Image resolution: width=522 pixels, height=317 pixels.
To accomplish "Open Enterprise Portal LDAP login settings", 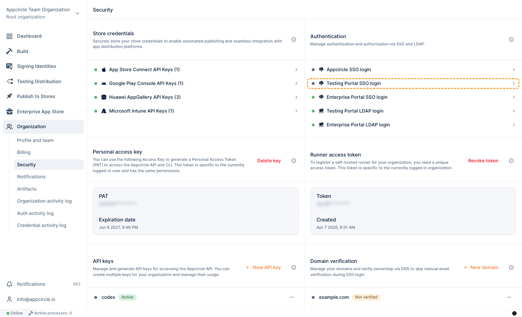I will pos(413,125).
